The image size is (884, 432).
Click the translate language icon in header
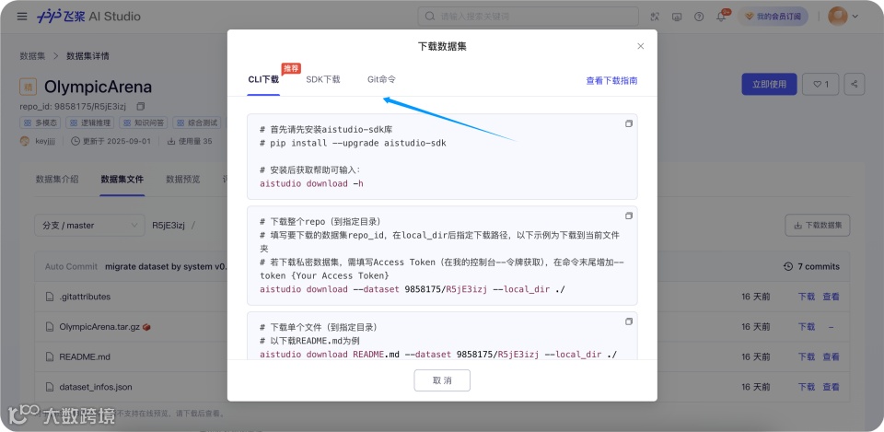click(x=655, y=17)
